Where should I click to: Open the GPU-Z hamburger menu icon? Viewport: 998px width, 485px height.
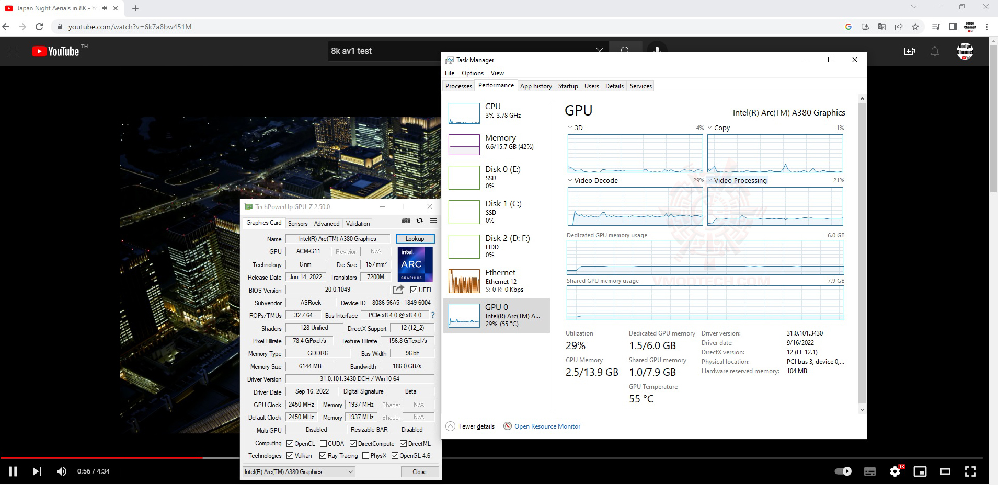433,221
